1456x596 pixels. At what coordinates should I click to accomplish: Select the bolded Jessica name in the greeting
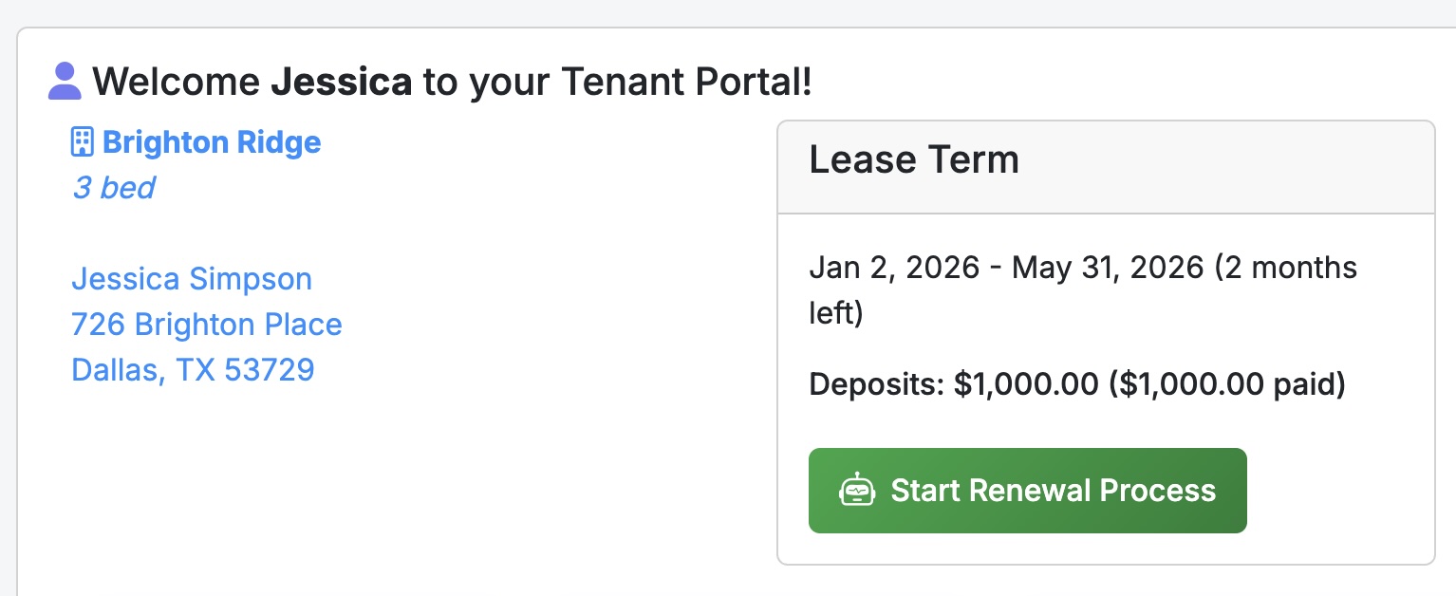coord(344,81)
